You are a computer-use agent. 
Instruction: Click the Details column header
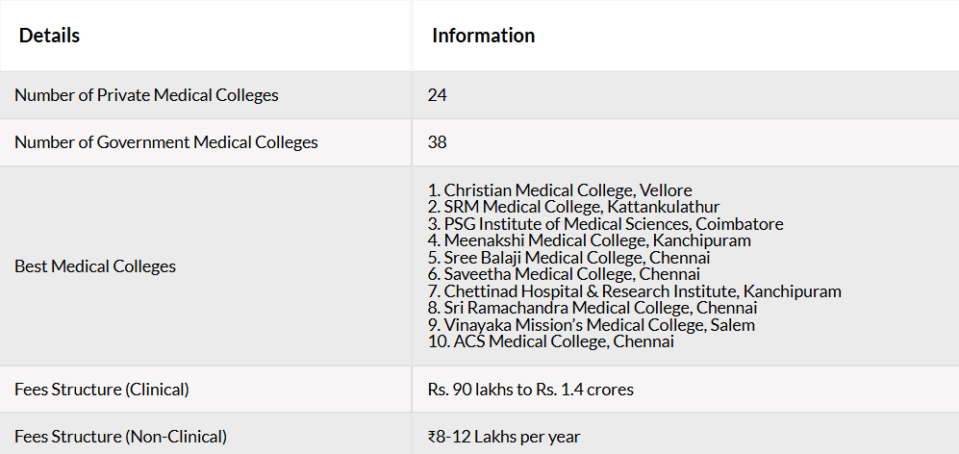pos(50,36)
